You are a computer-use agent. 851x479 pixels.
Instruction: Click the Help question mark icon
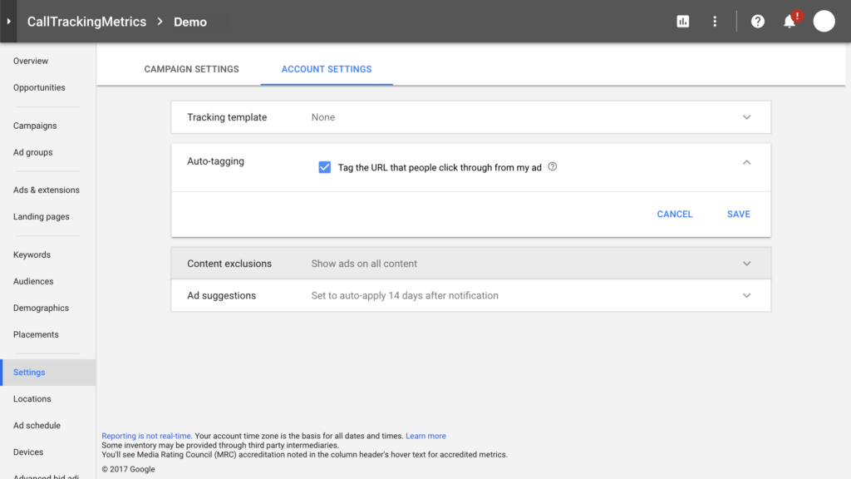757,22
